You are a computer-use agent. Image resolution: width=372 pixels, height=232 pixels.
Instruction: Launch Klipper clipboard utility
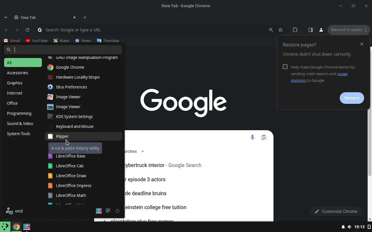pyautogui.click(x=83, y=136)
